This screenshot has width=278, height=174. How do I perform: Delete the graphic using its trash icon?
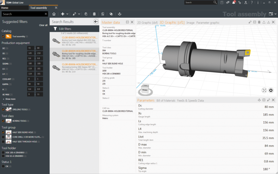259,22
